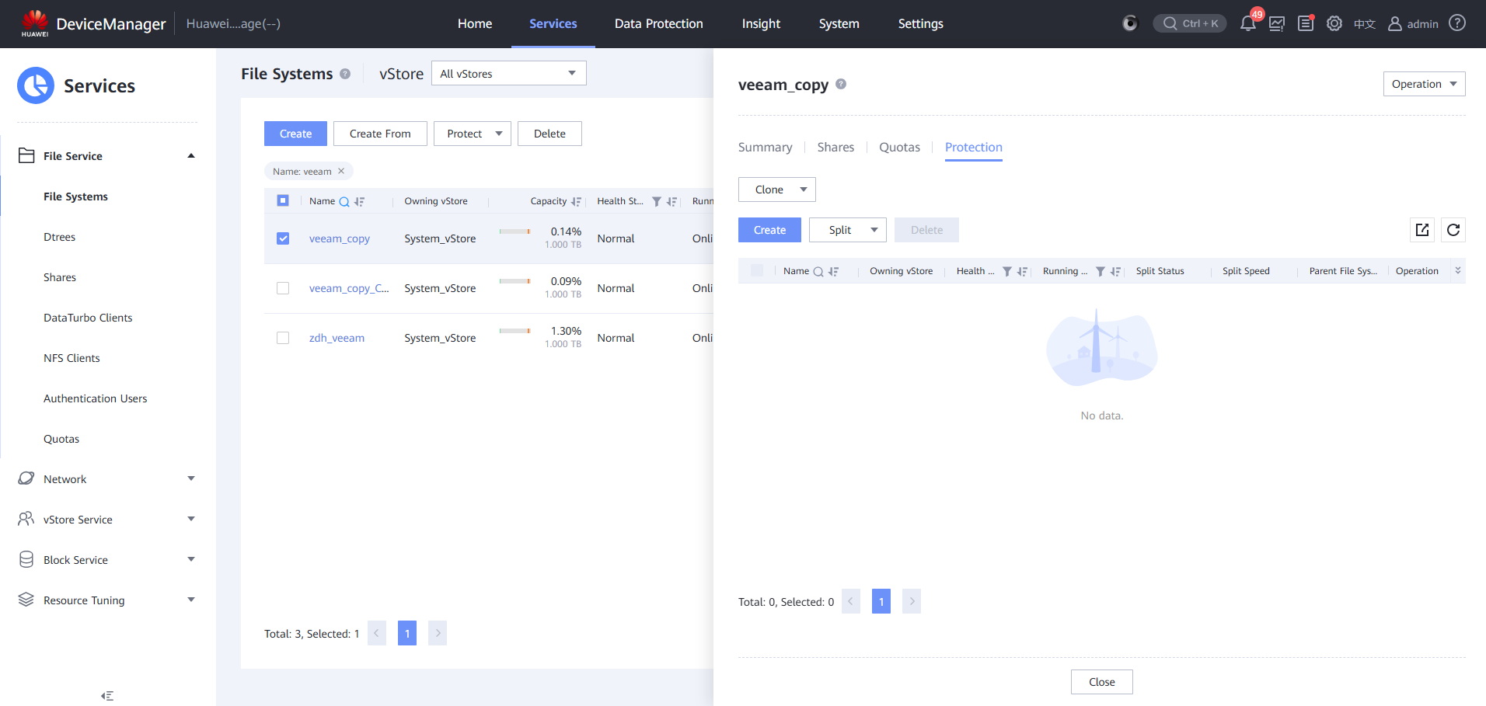The height and width of the screenshot is (706, 1486).
Task: Open the zdh_veeam file system link
Action: [x=337, y=338]
